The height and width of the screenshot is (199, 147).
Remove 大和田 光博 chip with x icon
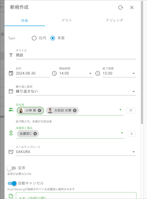pos(75,110)
